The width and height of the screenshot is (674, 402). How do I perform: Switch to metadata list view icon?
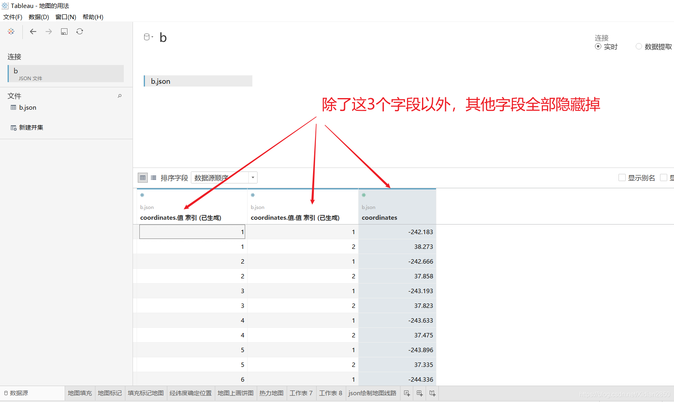153,177
